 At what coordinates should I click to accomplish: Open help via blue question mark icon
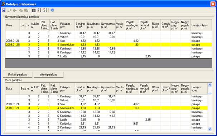click(52, 10)
